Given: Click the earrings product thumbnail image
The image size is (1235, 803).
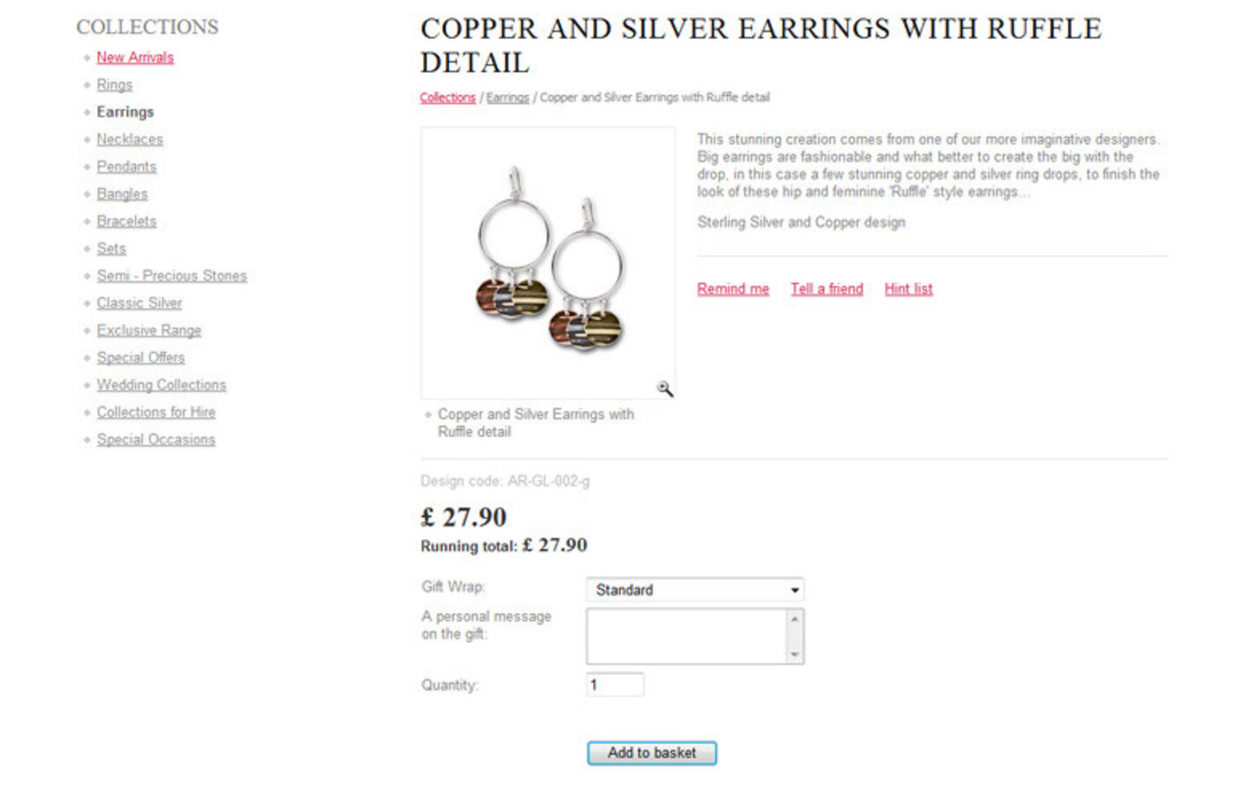Looking at the screenshot, I should click(x=549, y=262).
